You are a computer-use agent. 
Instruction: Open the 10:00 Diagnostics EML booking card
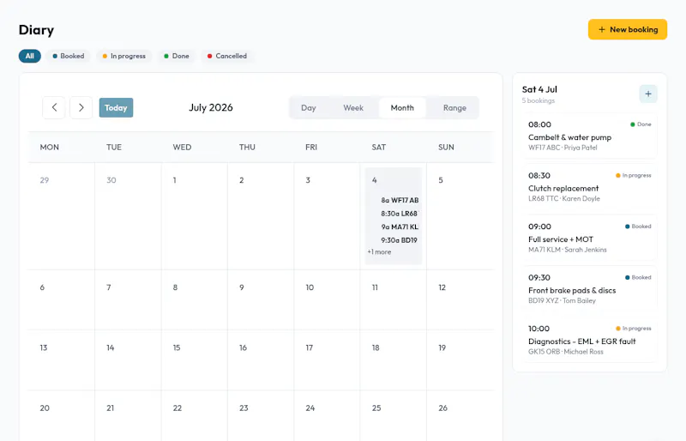pos(590,340)
